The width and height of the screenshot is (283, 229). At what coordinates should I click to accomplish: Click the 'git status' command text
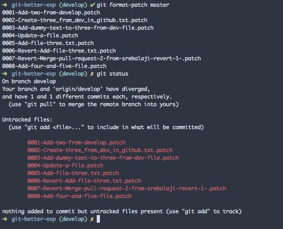coord(112,74)
